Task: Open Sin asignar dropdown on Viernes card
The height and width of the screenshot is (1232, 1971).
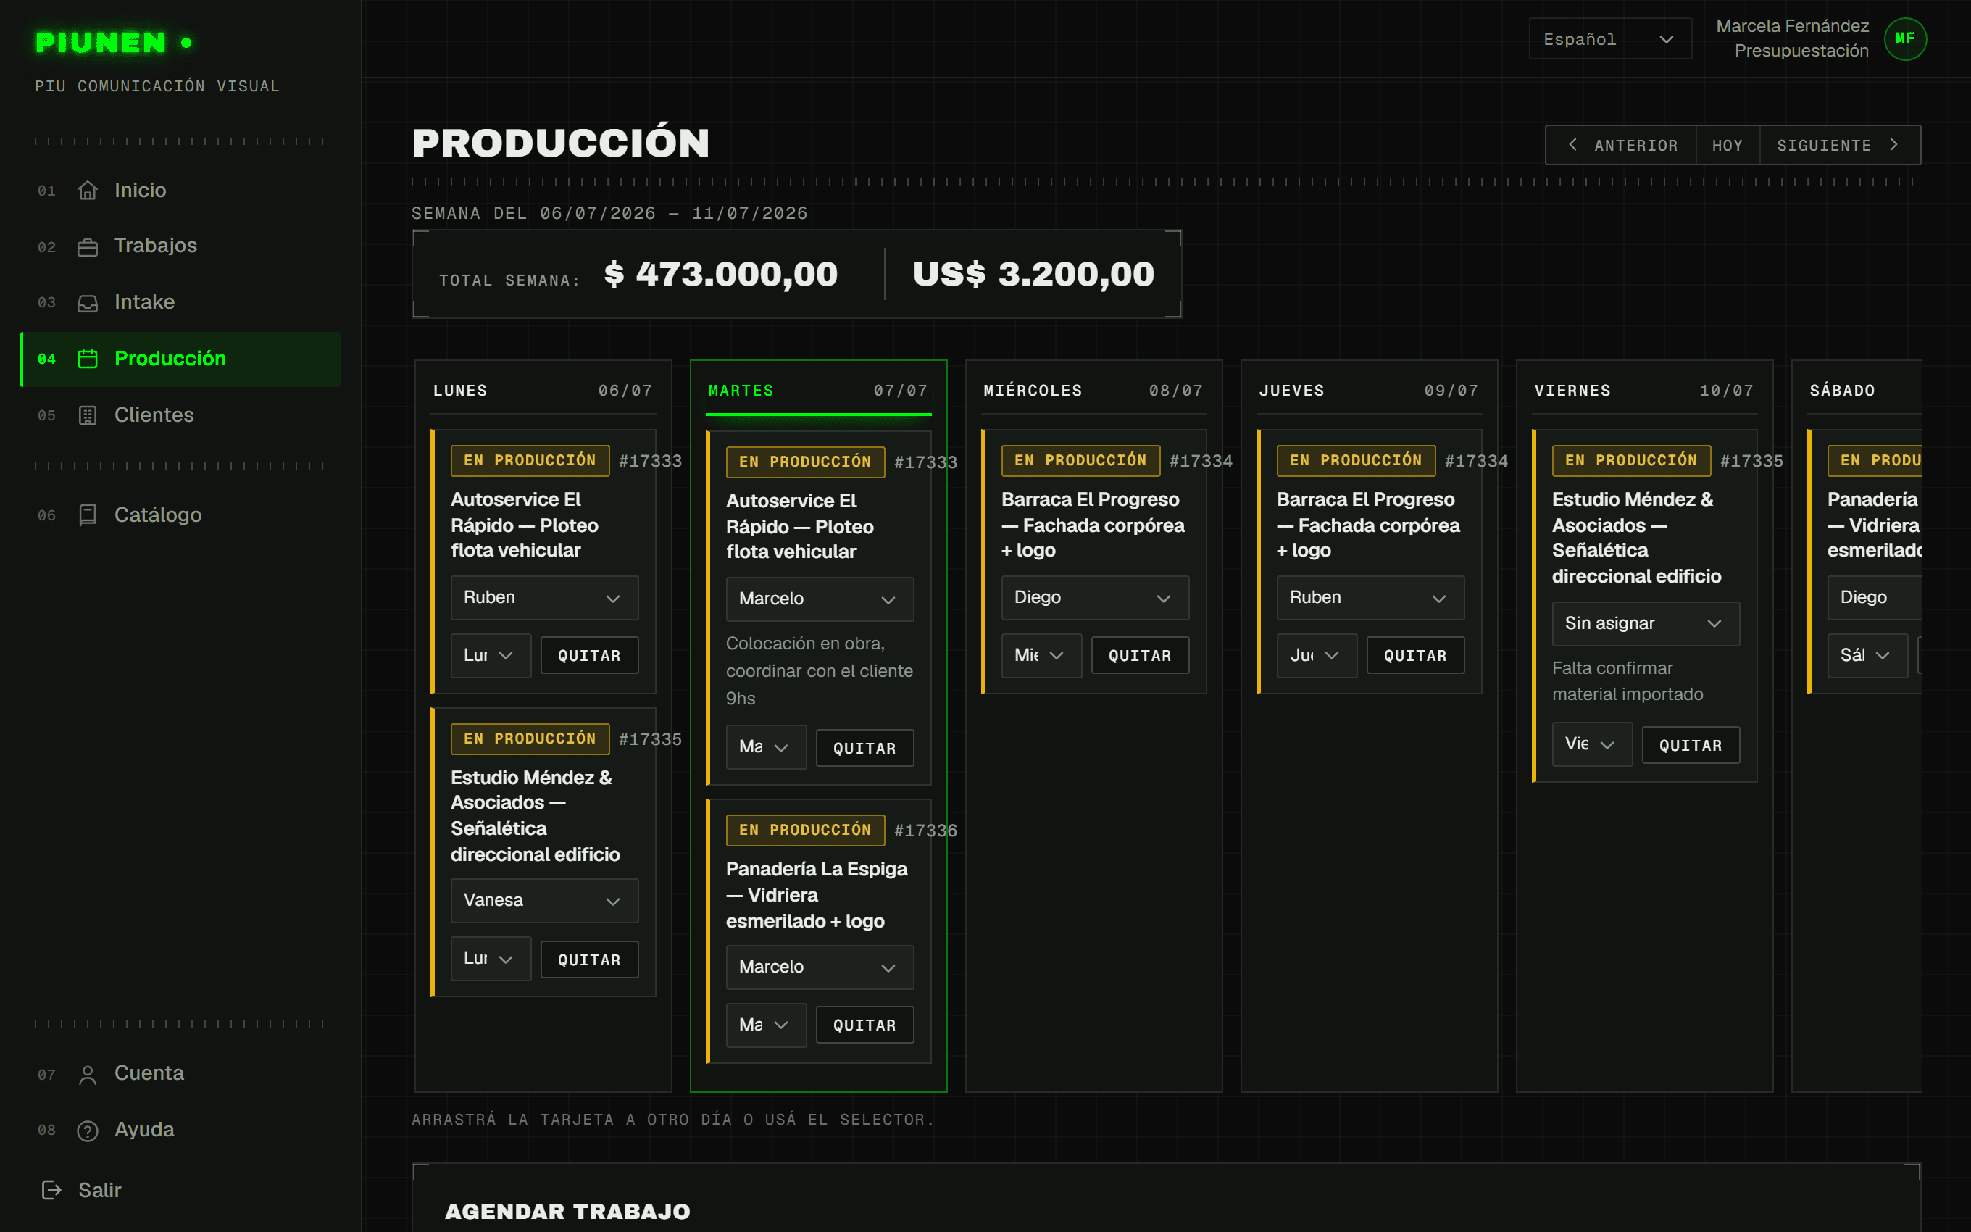Action: (1645, 623)
